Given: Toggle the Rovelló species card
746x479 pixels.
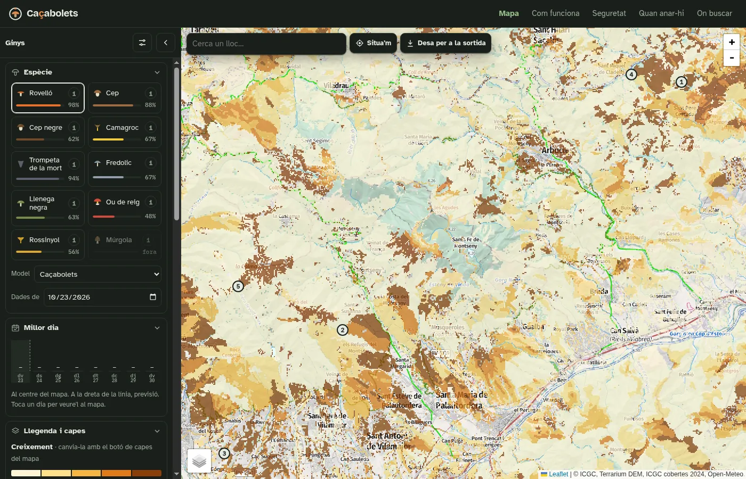Looking at the screenshot, I should coord(48,98).
